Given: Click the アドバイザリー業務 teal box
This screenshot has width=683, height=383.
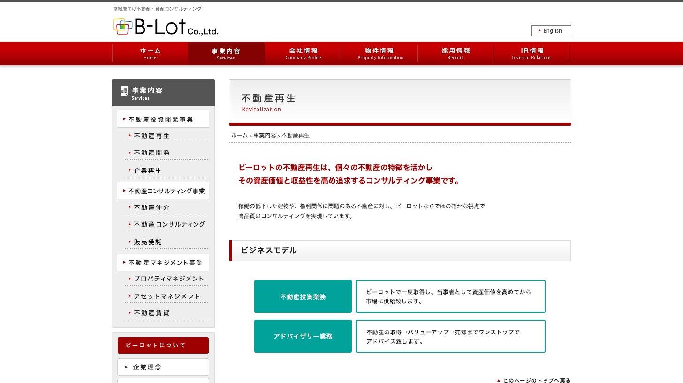Looking at the screenshot, I should coord(303,336).
